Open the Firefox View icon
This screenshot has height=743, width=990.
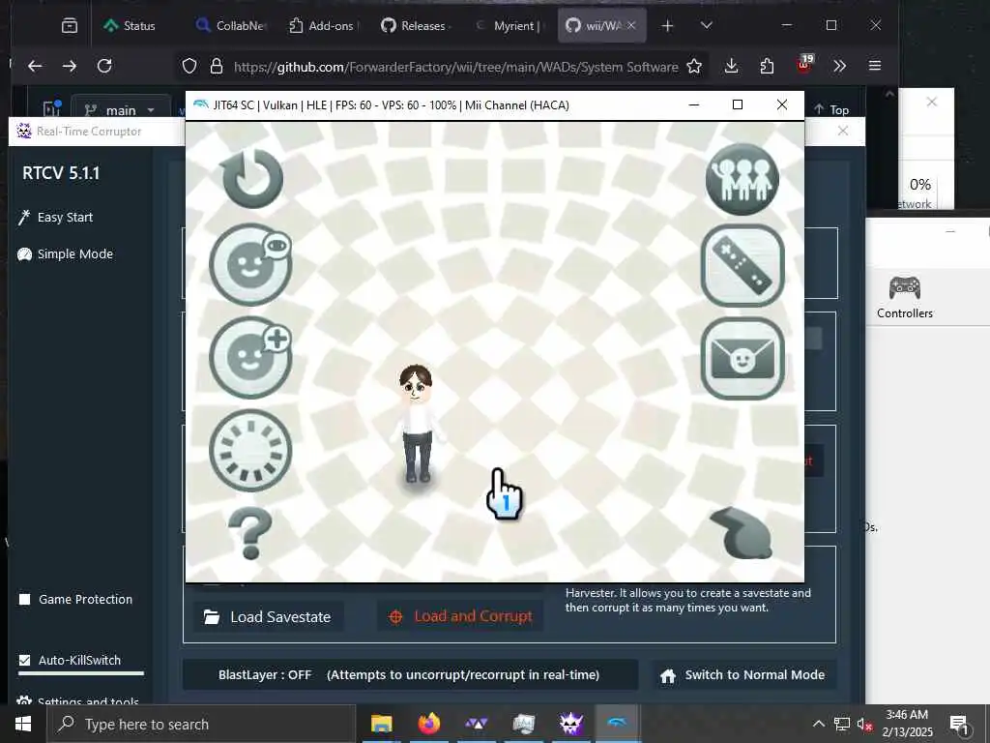70,26
